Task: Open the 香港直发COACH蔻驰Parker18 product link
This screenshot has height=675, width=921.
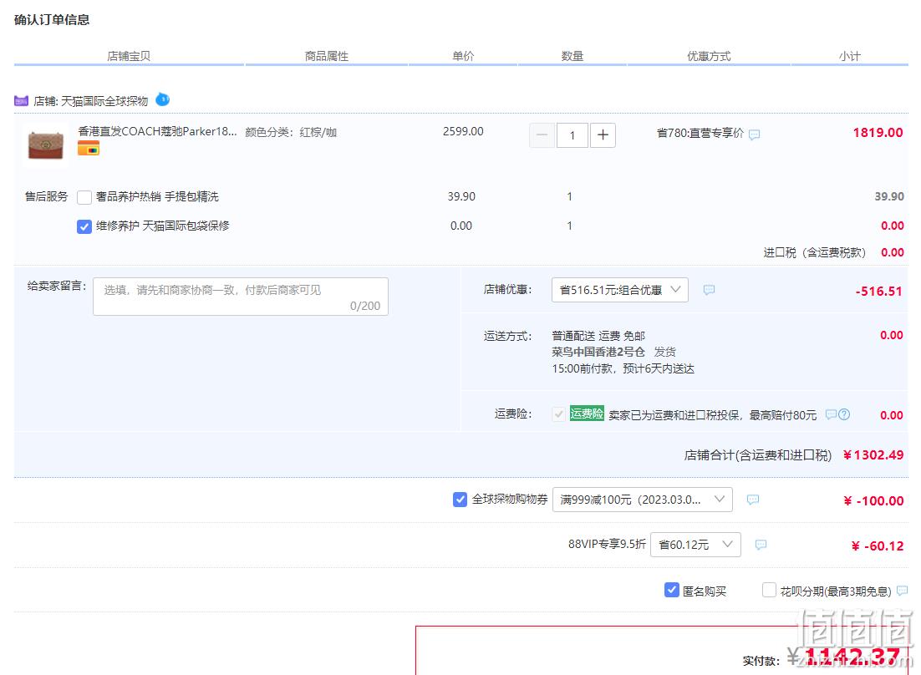Action: pos(157,131)
